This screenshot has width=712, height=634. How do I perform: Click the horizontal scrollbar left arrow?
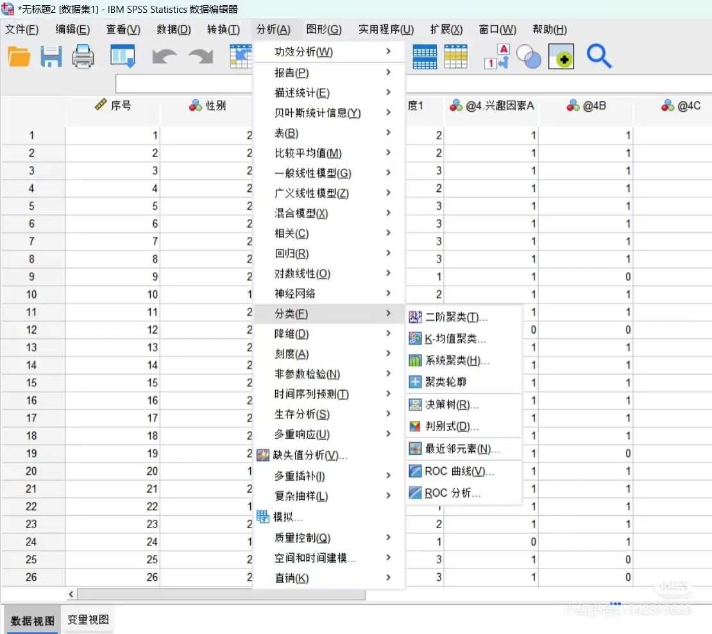71,594
